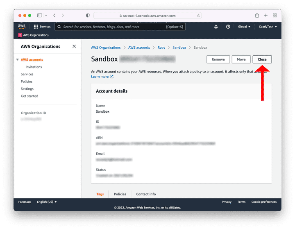Image resolution: width=295 pixels, height=229 pixels.
Task: Open the Global region dropdown
Action: [x=244, y=27]
